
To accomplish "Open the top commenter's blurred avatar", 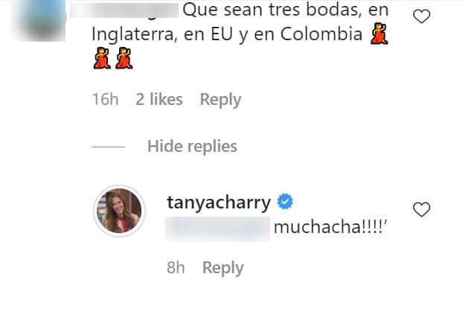I will [38, 20].
